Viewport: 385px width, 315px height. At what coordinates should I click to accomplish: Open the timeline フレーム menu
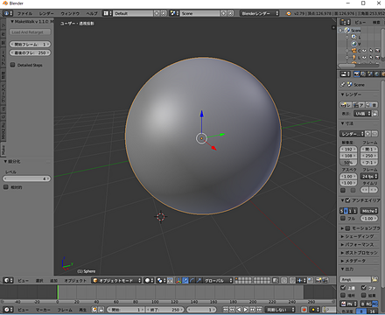(64, 310)
